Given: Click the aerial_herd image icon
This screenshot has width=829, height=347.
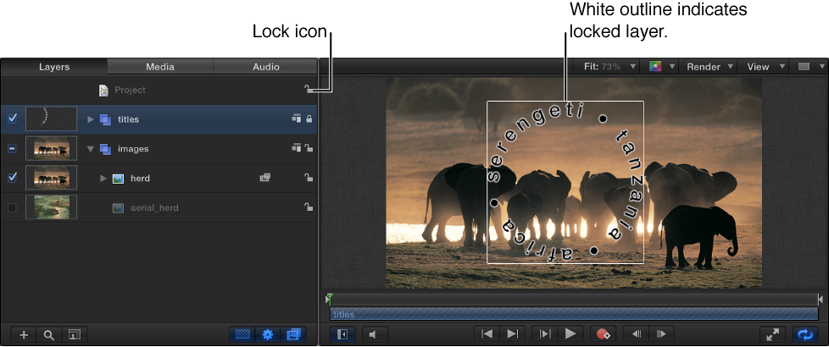Looking at the screenshot, I should coord(118,208).
